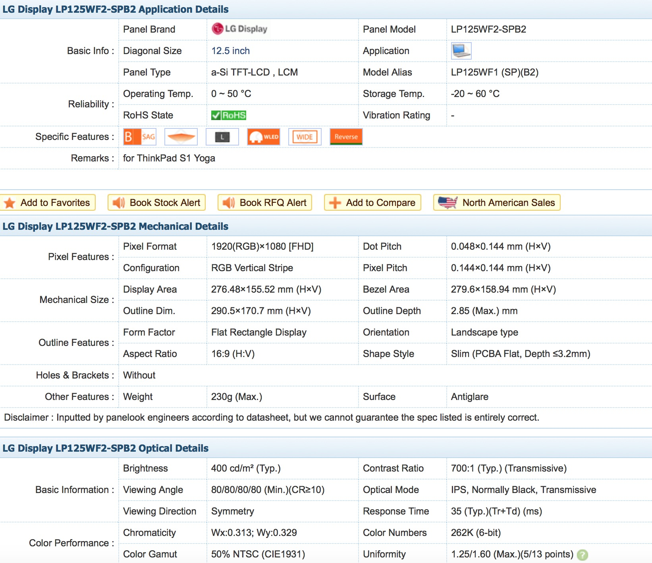Open Book Stock Alert
Image resolution: width=652 pixels, height=563 pixels.
click(x=156, y=202)
